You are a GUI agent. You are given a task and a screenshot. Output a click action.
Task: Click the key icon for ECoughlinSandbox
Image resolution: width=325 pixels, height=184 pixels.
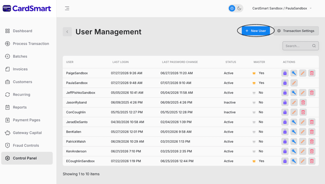[x=293, y=161]
